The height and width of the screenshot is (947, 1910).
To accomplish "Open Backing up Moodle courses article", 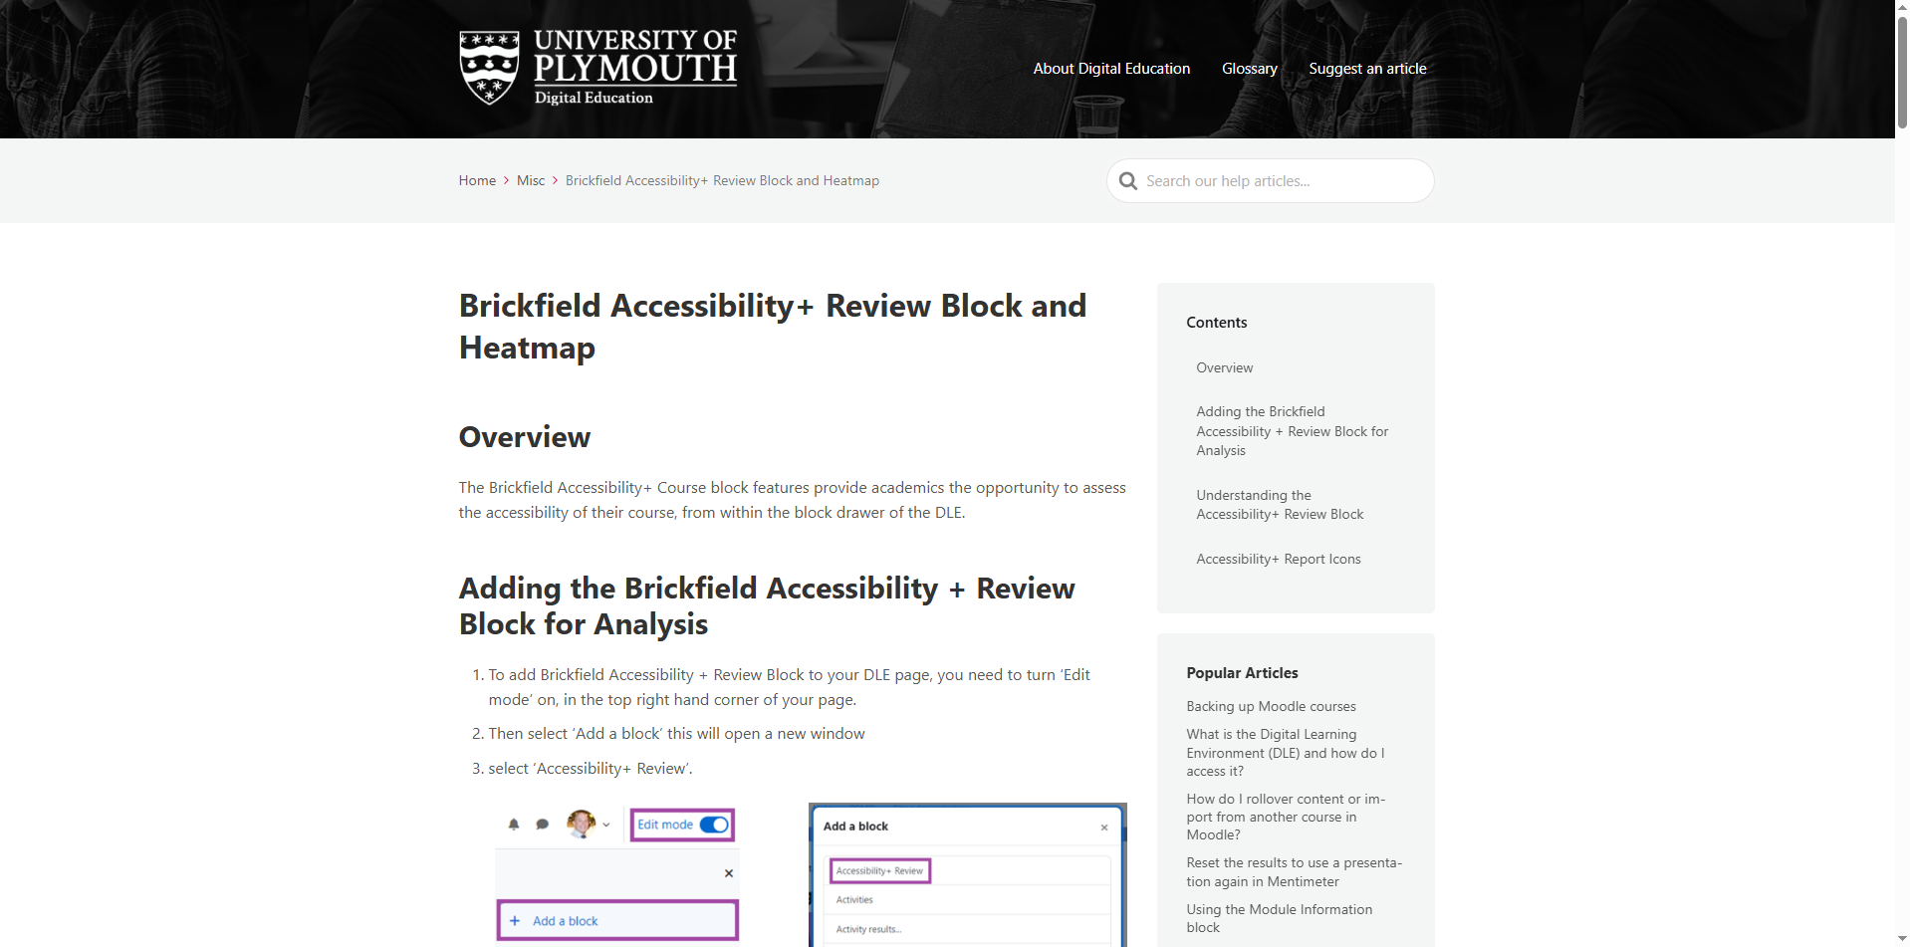I will [x=1271, y=706].
